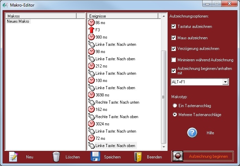Click the door icon for Beenden
The height and width of the screenshot is (166, 240).
pyautogui.click(x=138, y=157)
